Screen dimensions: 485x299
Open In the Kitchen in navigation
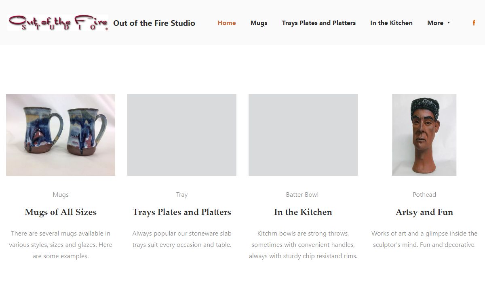coord(391,23)
